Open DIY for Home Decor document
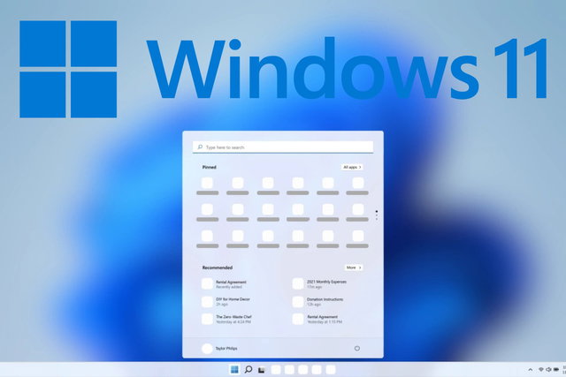Screen dimensions: 566x377 pyautogui.click(x=226, y=301)
